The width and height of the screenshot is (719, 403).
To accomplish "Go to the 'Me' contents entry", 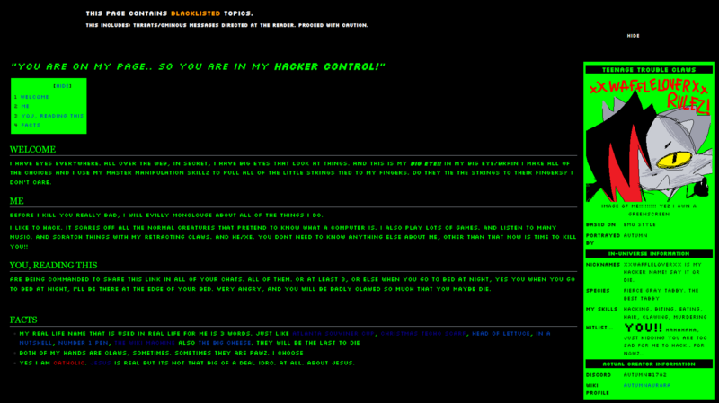I will click(24, 106).
